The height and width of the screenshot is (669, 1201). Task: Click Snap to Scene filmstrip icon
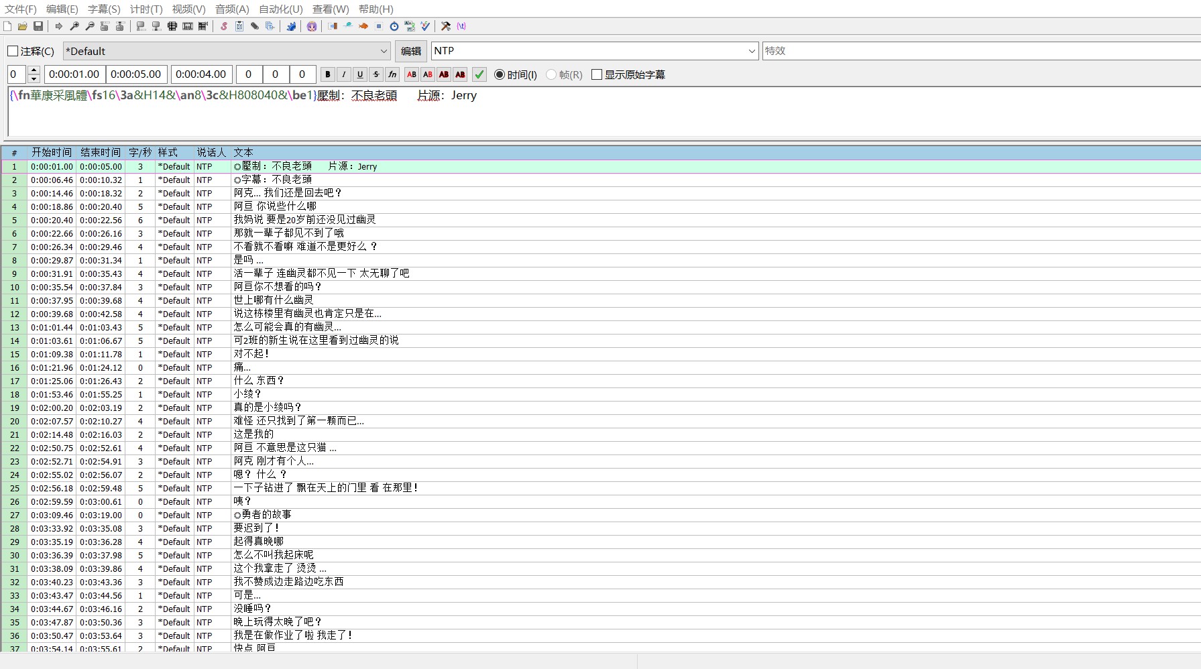(188, 26)
